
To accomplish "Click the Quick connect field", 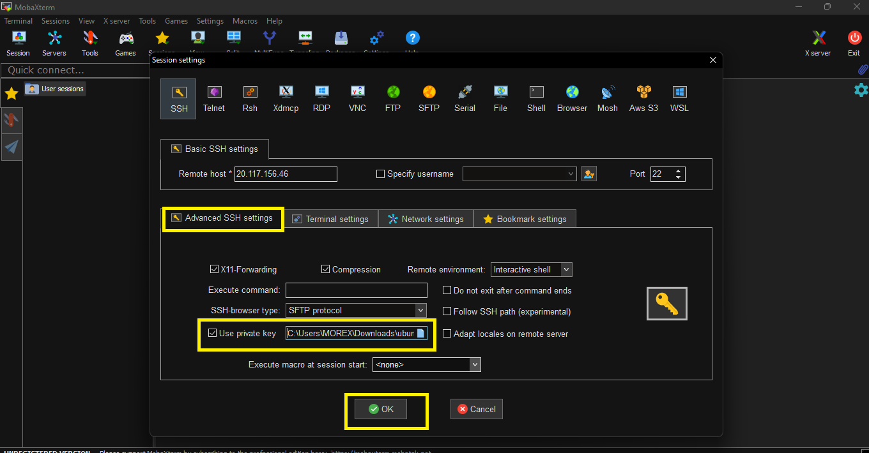I will (75, 70).
